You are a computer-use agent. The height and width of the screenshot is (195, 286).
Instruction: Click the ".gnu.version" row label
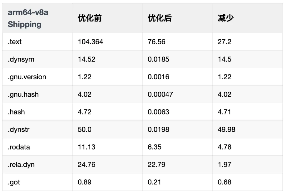[27, 77]
